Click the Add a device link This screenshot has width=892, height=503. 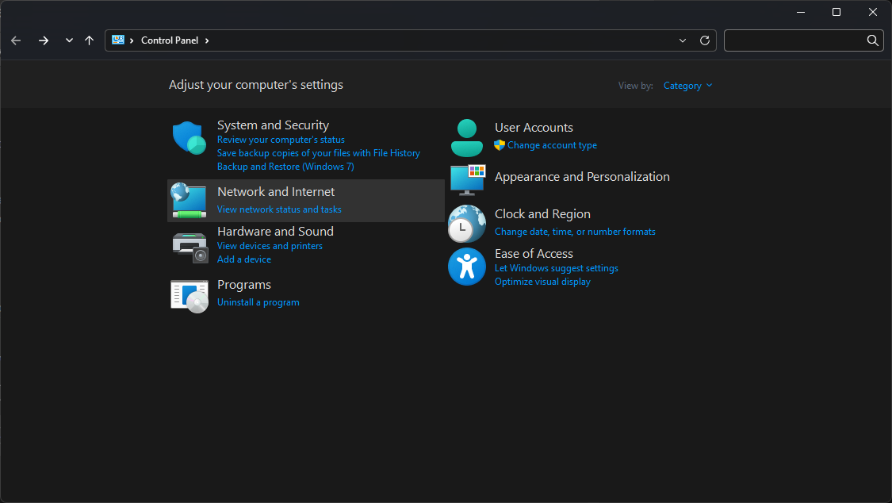click(244, 259)
